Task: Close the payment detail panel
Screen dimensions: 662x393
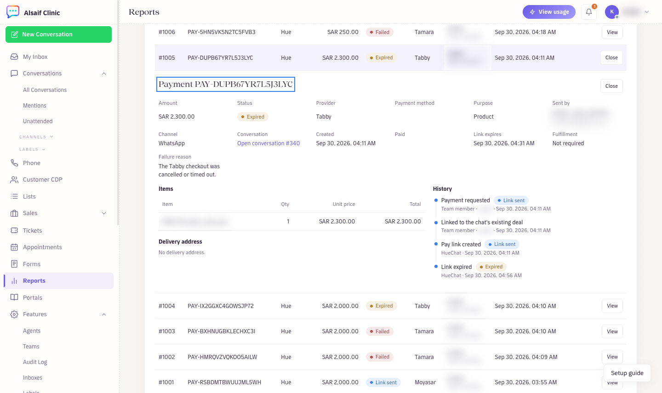Action: click(611, 86)
